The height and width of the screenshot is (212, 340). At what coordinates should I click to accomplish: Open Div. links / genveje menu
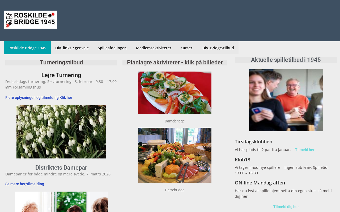pos(72,48)
